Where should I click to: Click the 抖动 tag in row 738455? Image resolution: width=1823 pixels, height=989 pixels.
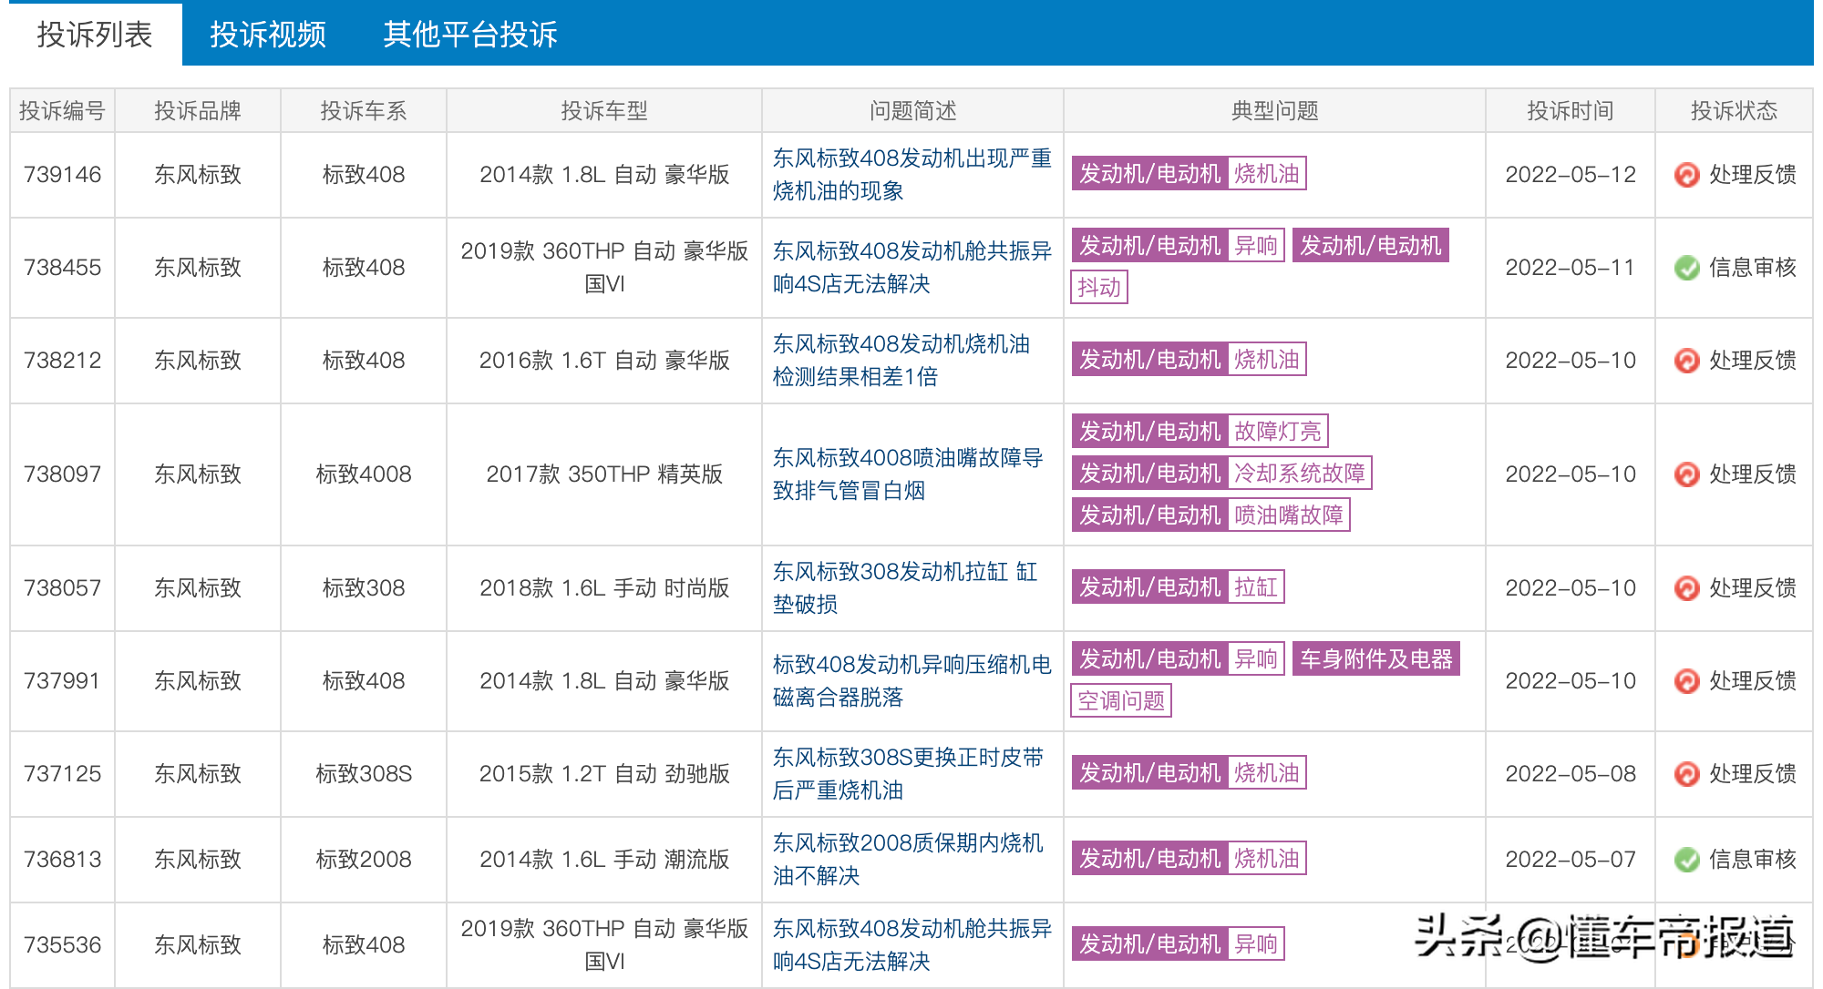click(1098, 288)
